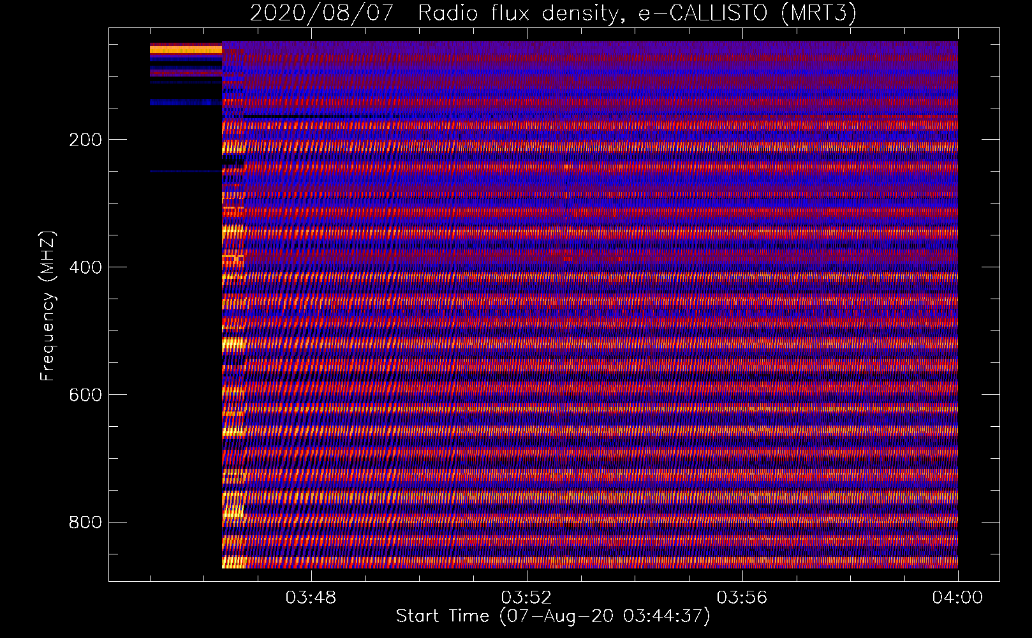Screen dimensions: 1032x638
Task: Click the 03:52 time tick label
Action: (x=526, y=598)
